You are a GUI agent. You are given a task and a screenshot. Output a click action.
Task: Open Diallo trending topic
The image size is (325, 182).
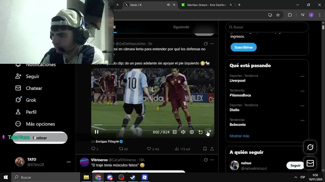click(234, 110)
